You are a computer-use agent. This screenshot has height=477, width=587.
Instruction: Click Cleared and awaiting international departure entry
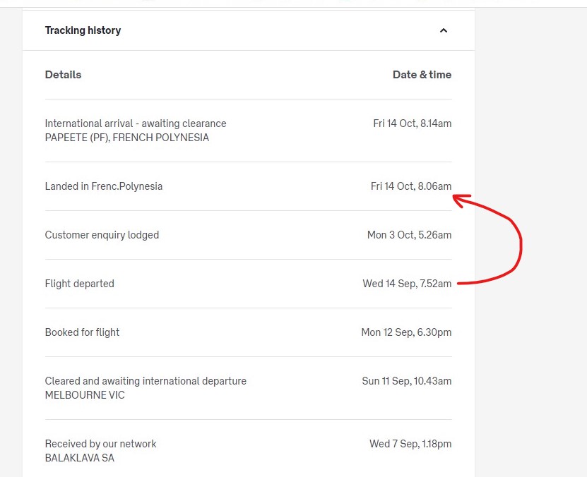point(146,381)
